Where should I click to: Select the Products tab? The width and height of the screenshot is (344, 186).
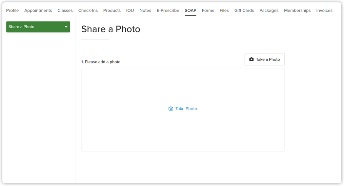click(112, 11)
